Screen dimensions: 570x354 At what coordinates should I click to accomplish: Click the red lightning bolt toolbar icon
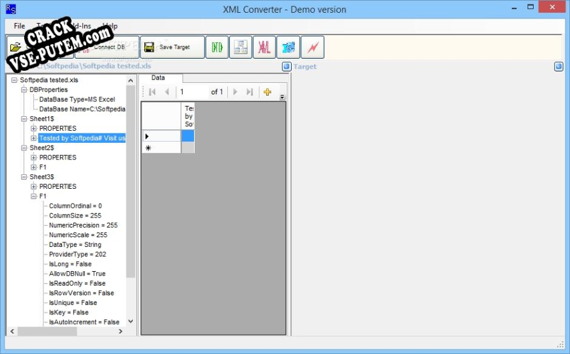click(x=312, y=47)
